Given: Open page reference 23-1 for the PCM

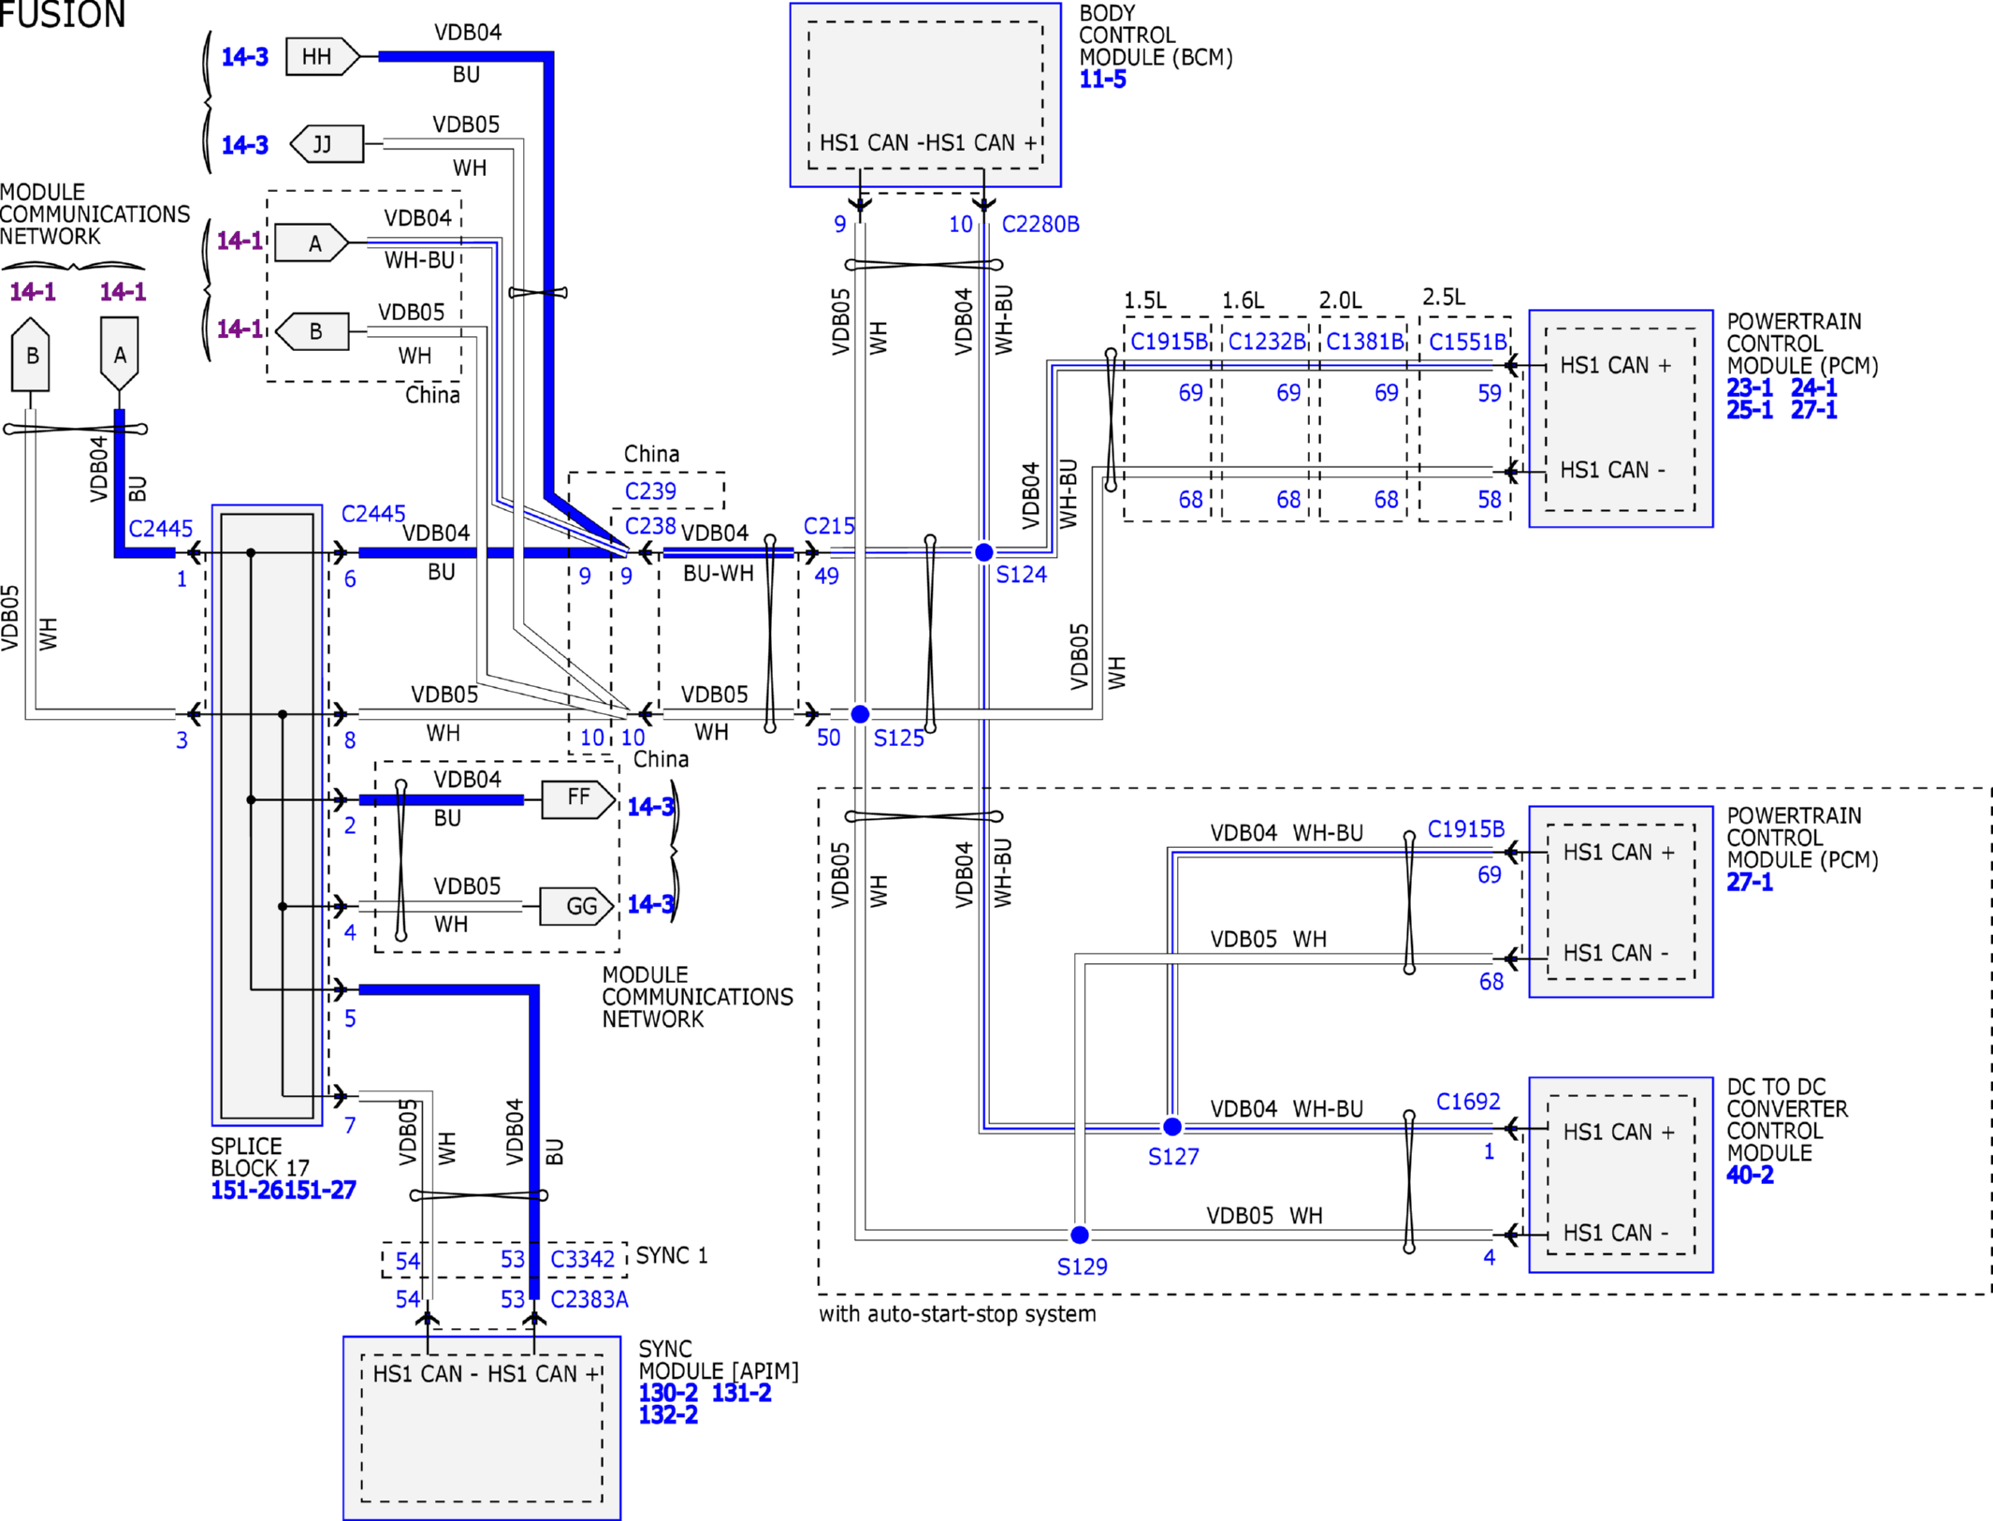Looking at the screenshot, I should click(1750, 388).
